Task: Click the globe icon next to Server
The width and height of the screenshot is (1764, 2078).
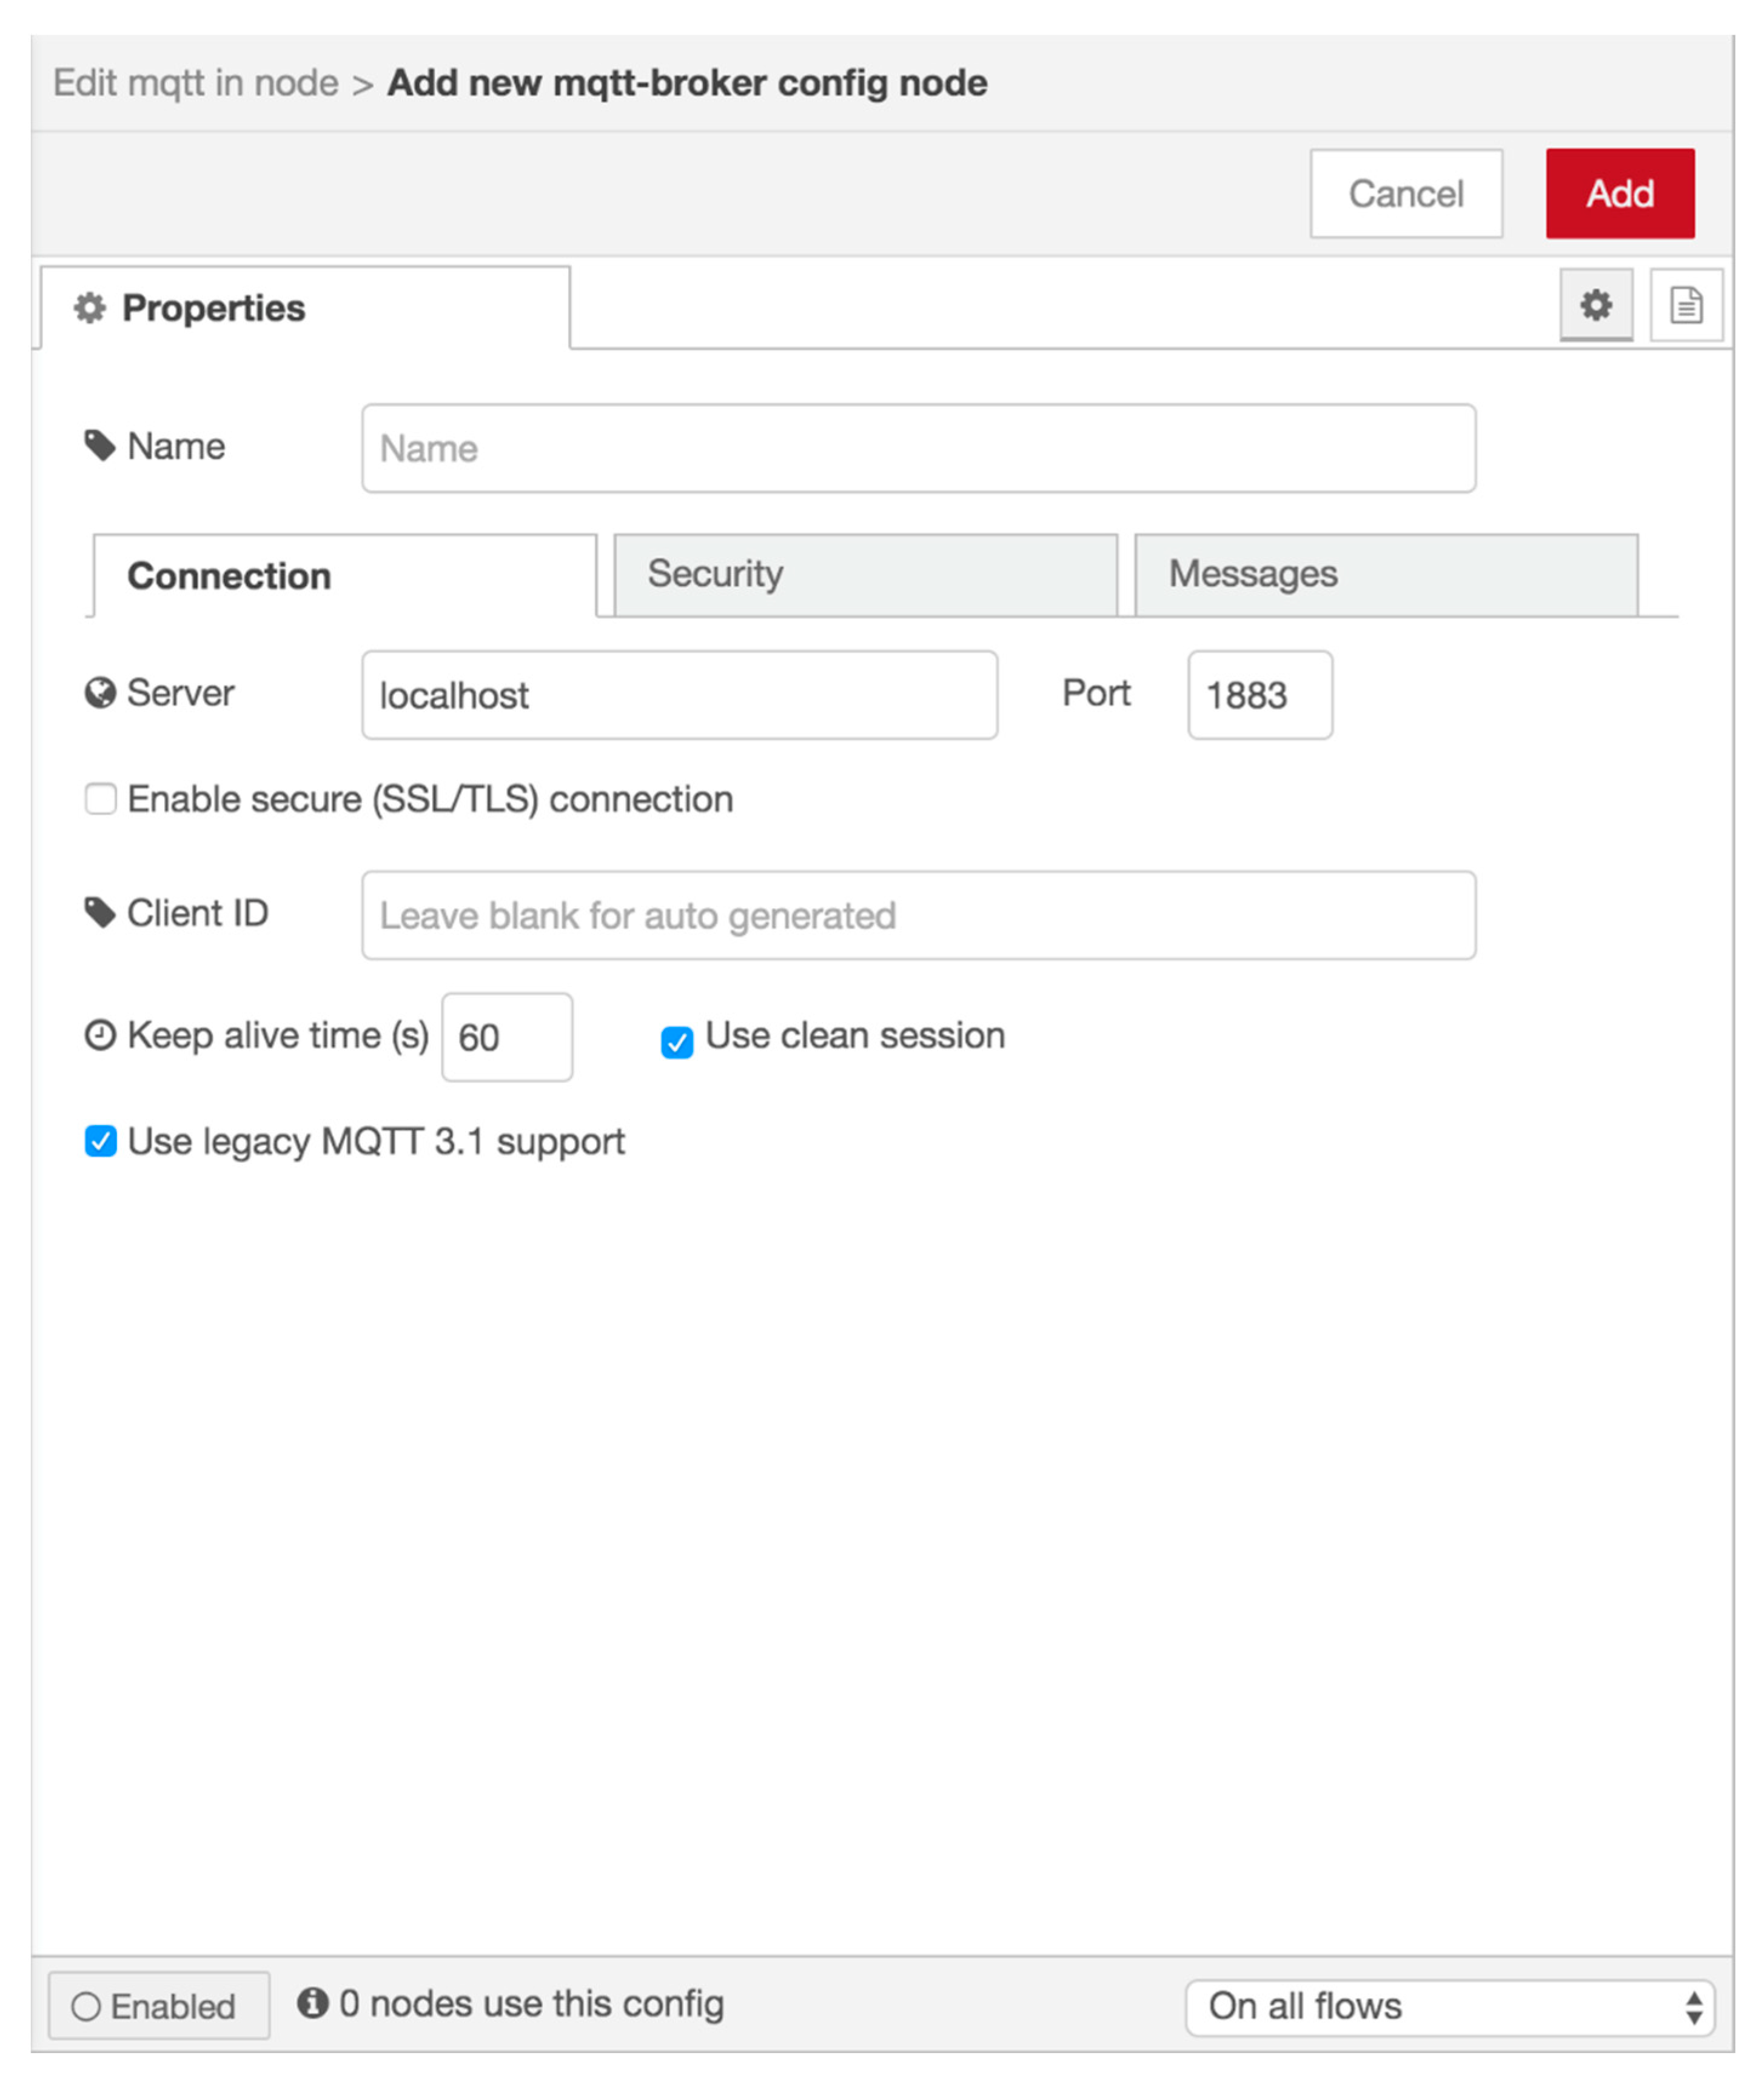Action: pyautogui.click(x=100, y=693)
